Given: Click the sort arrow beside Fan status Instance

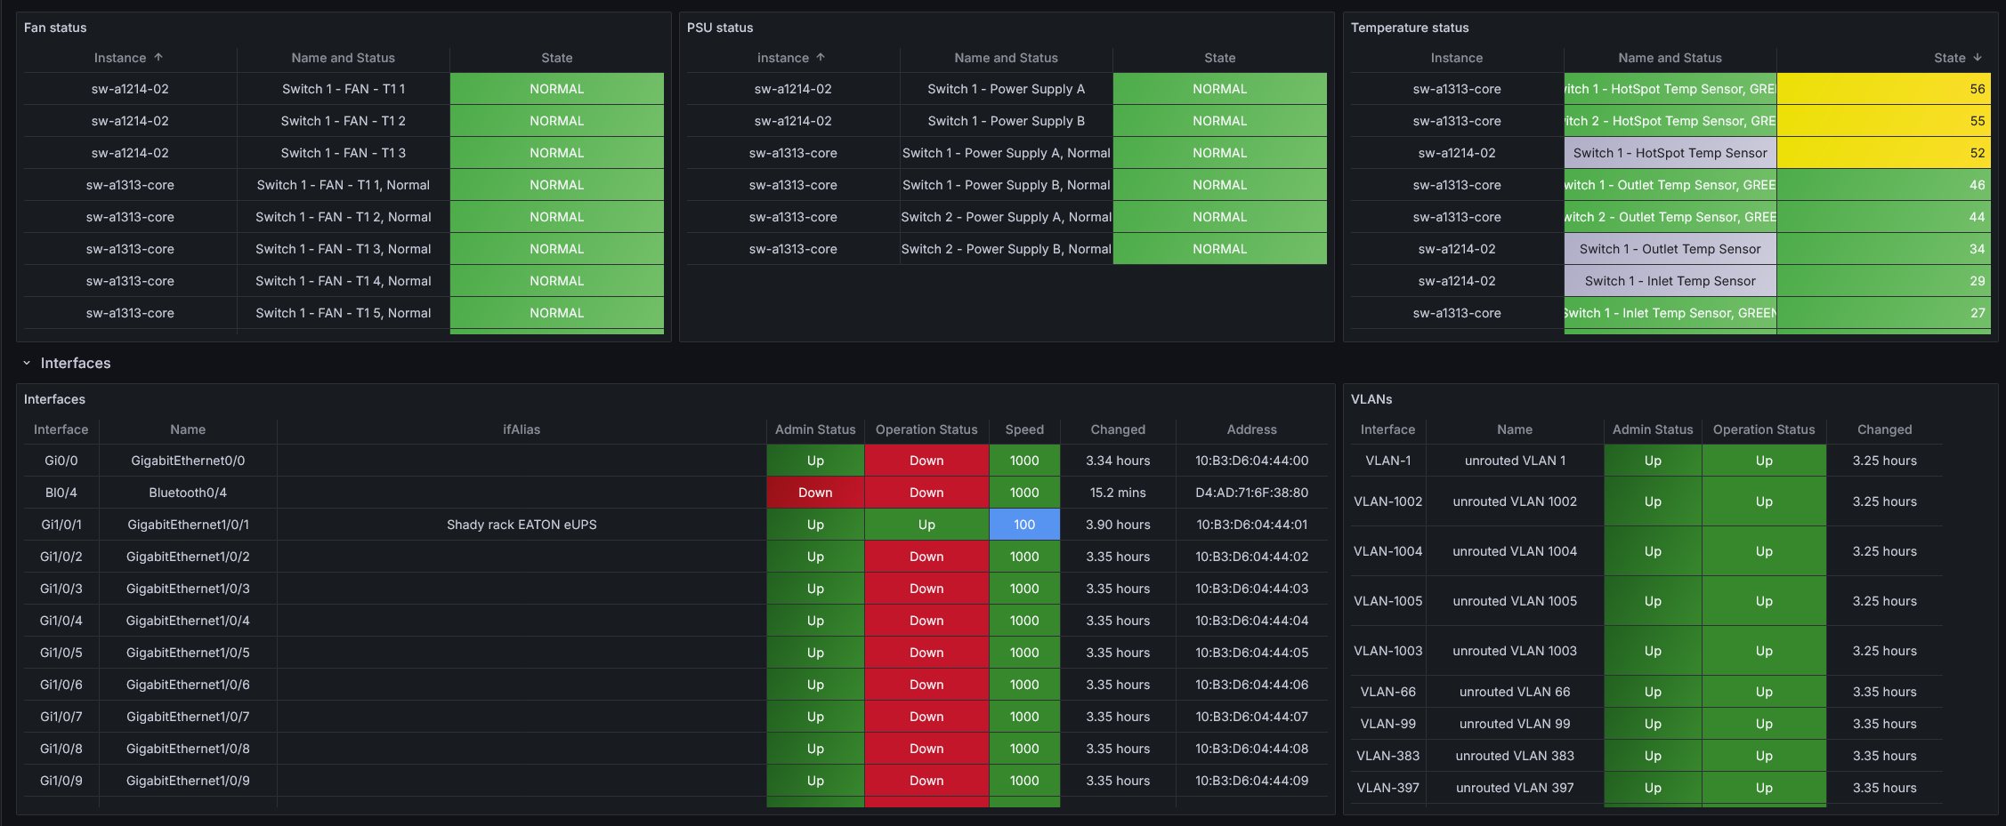Looking at the screenshot, I should (x=158, y=57).
